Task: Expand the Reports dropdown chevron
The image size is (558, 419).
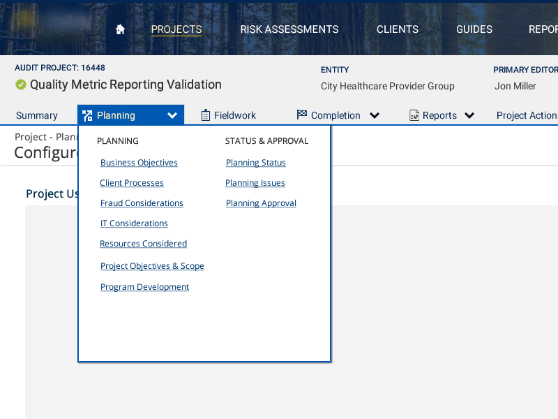Action: click(x=469, y=115)
